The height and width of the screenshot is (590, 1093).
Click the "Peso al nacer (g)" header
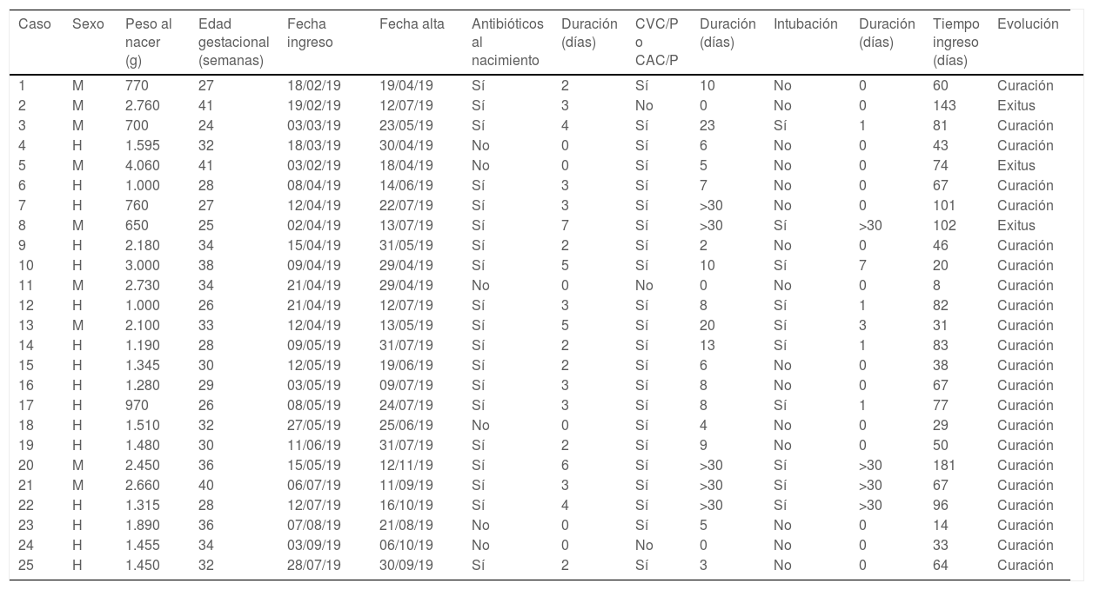click(x=149, y=43)
